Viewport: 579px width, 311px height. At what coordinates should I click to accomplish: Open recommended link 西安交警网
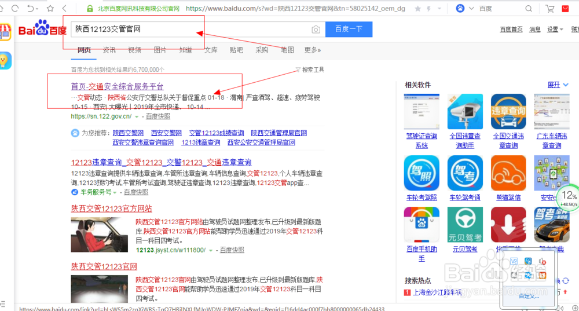166,133
